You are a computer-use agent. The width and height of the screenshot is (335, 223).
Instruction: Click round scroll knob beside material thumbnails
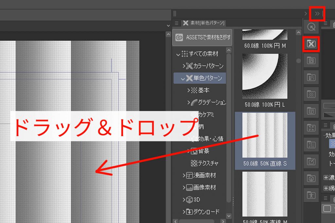(298, 61)
